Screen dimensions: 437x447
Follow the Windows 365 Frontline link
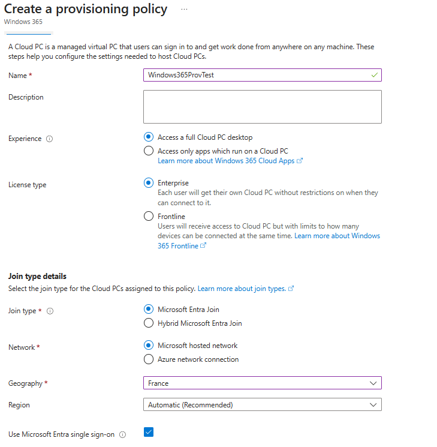(336, 236)
